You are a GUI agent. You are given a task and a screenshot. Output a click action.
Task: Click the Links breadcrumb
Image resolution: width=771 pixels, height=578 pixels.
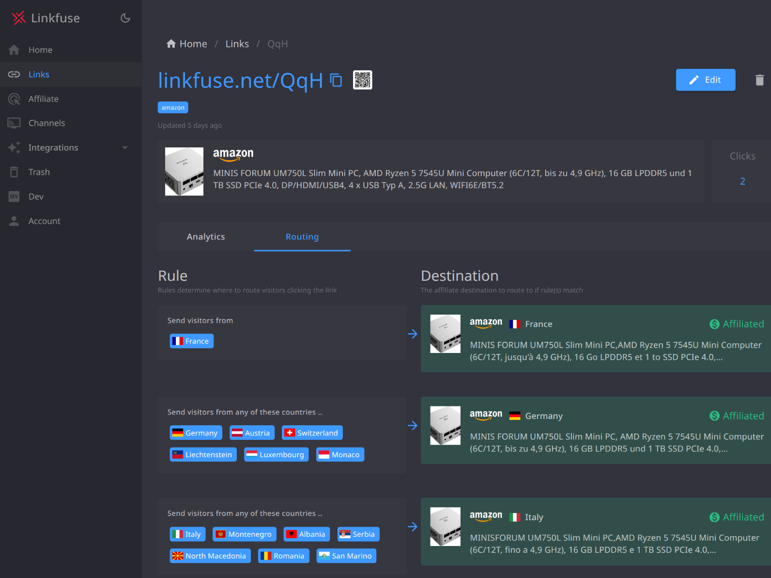[237, 44]
